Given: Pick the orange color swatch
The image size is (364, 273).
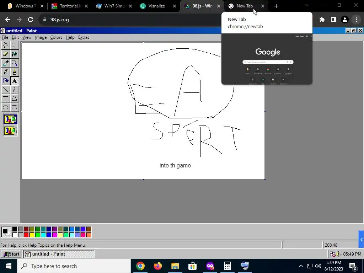Looking at the screenshot, I should 89,235.
